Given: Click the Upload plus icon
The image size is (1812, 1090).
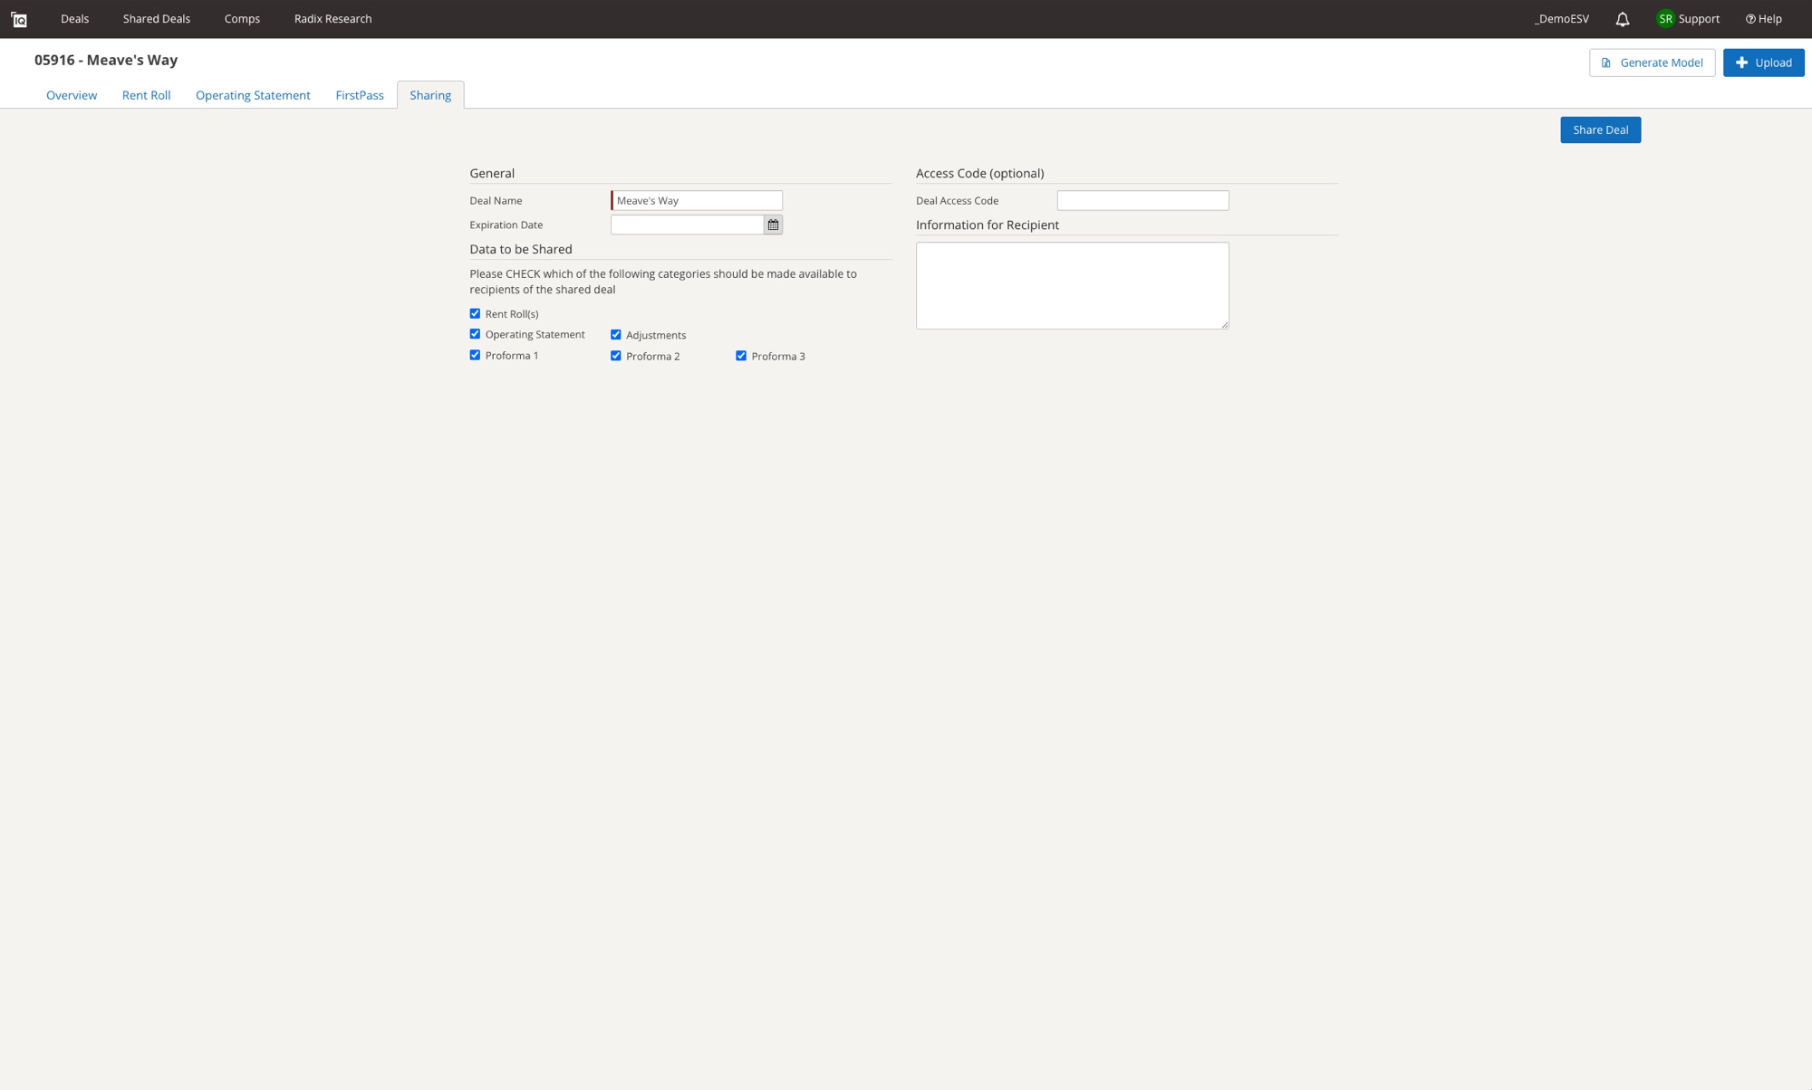Looking at the screenshot, I should [x=1741, y=62].
